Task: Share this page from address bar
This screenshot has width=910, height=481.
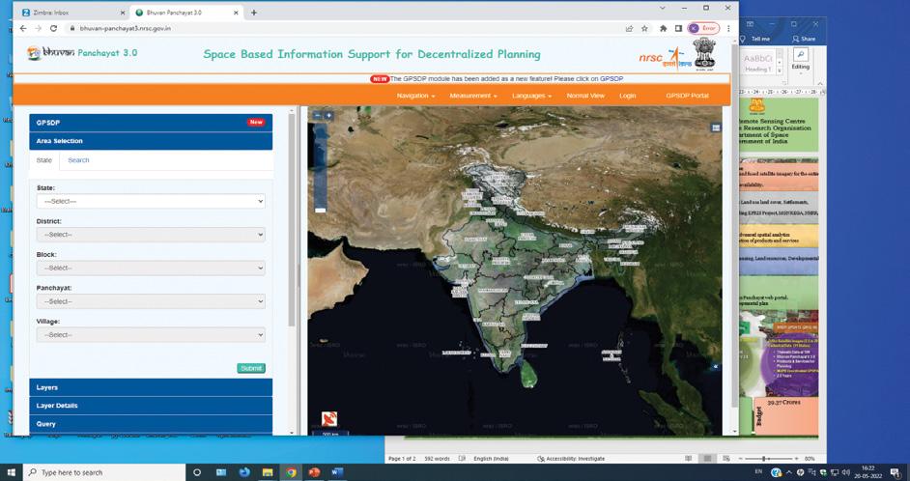Action: 629,28
